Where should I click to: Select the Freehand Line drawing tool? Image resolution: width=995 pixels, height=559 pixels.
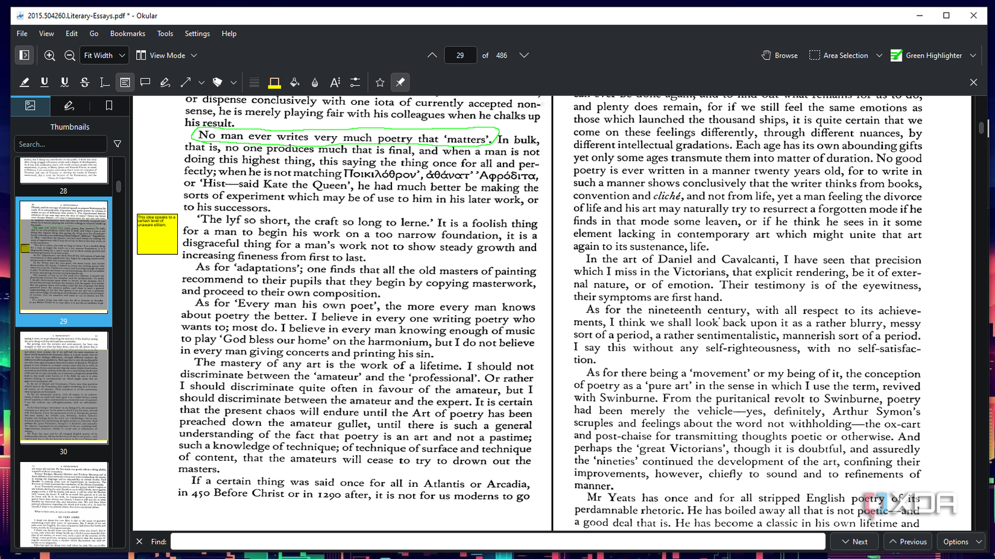pos(165,82)
